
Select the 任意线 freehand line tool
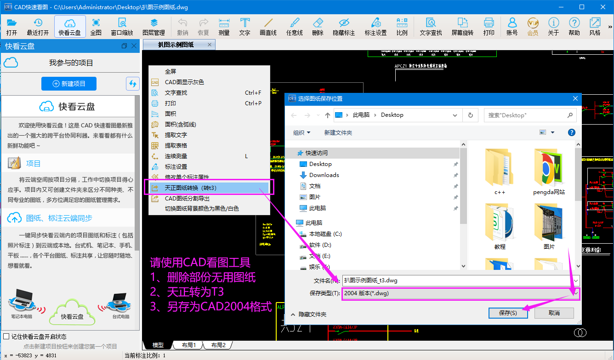pos(295,27)
